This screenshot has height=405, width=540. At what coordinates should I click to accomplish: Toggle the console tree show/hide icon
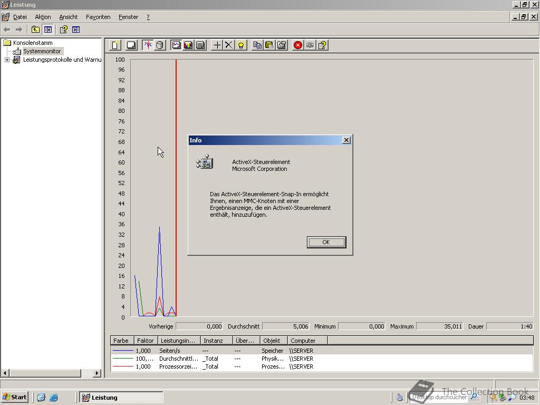coord(48,30)
